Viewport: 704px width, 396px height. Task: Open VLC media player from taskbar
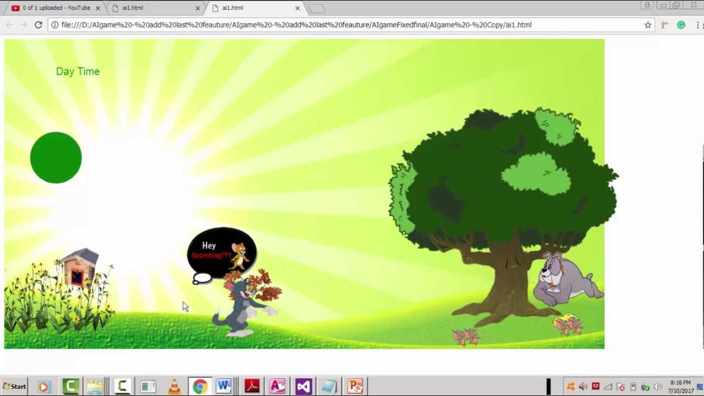click(x=174, y=387)
